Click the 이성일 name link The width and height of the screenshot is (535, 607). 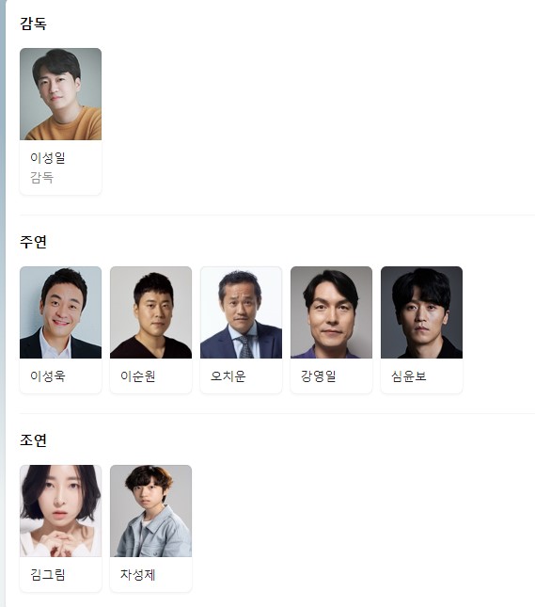48,158
